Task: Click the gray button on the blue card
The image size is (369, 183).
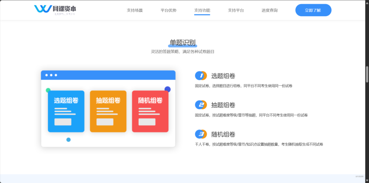Action: tap(63, 122)
